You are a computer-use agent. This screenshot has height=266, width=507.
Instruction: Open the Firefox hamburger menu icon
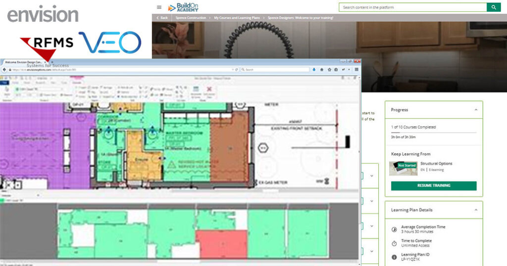point(356,70)
